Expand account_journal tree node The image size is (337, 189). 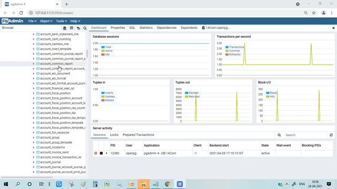(x=34, y=162)
